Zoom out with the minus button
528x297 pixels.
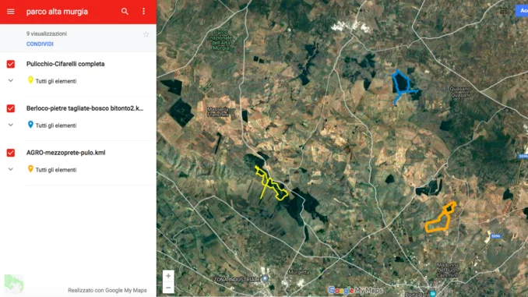click(168, 288)
